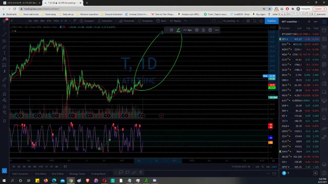The image size is (328, 184).
Task: Add symbol to watchlist with plus icon
Action: click(x=309, y=22)
